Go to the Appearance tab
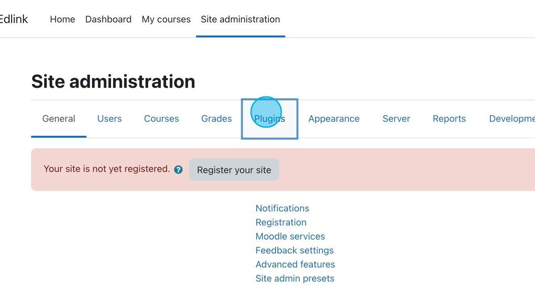 [x=333, y=119]
